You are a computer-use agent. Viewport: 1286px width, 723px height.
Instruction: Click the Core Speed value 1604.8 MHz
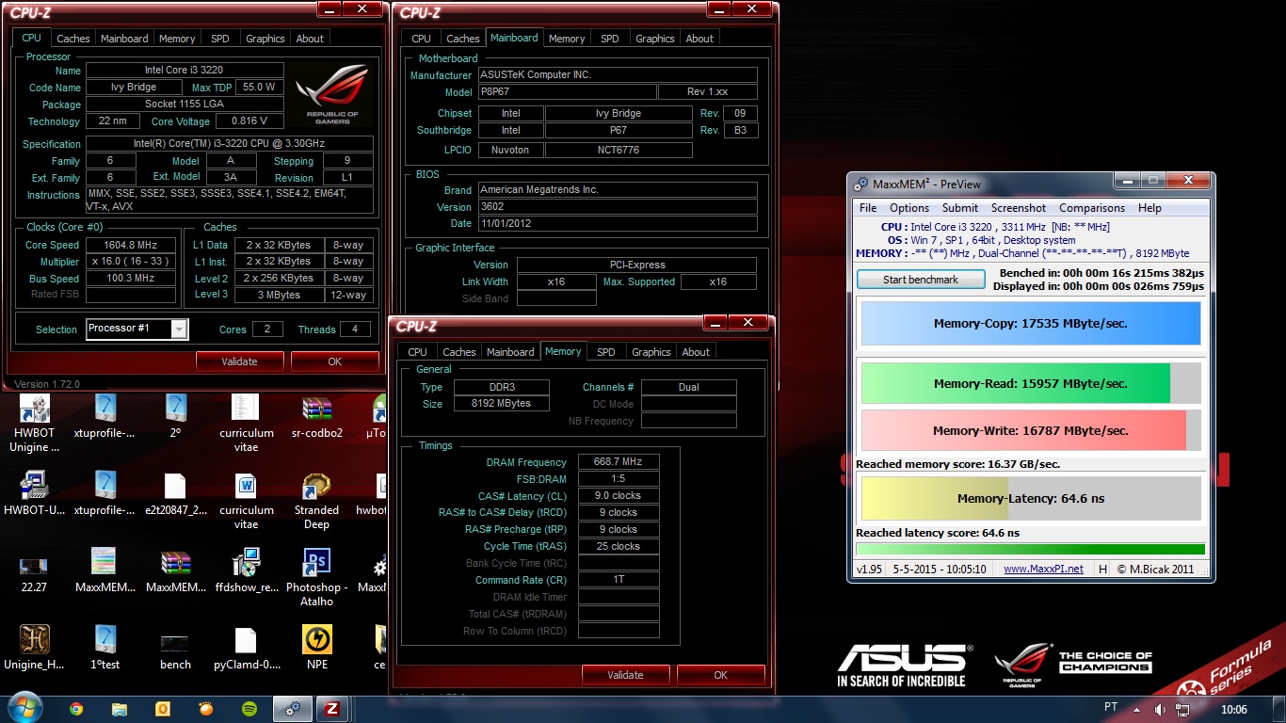(x=131, y=245)
